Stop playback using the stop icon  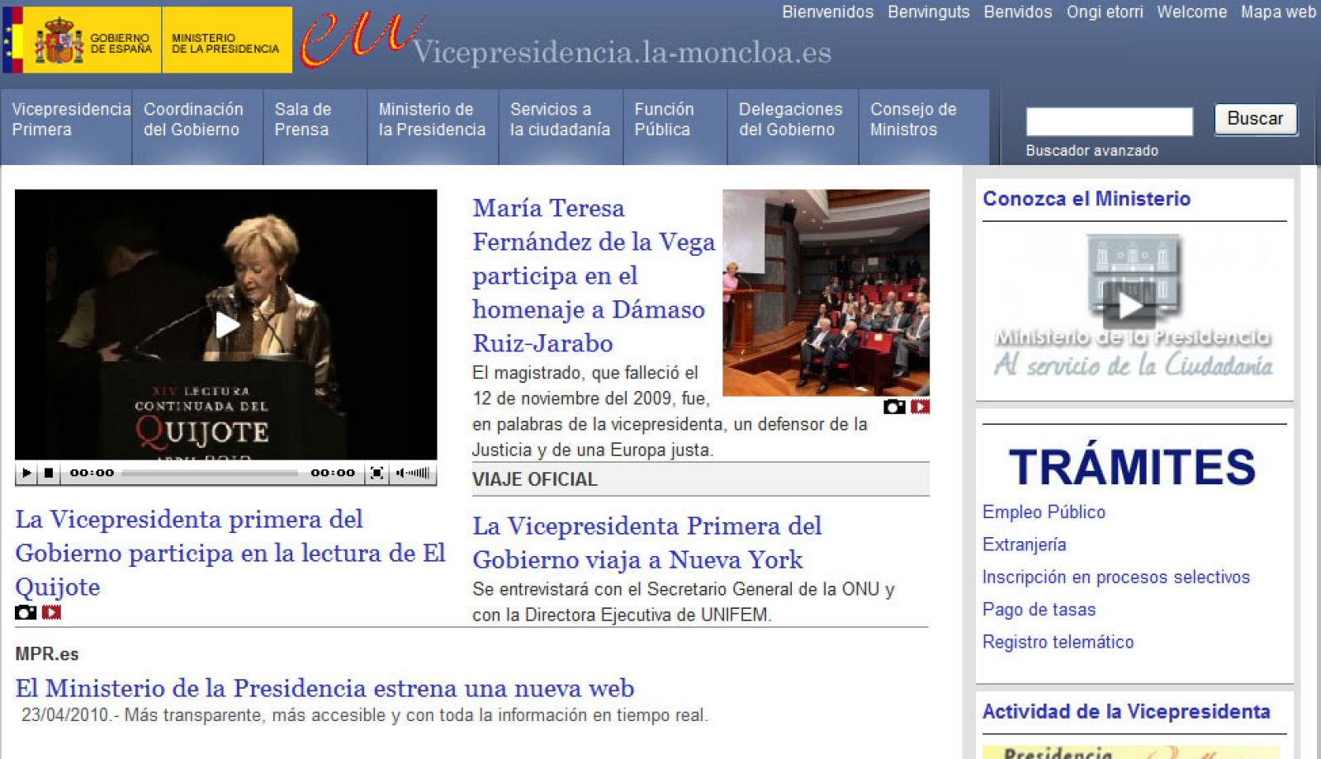pyautogui.click(x=50, y=473)
